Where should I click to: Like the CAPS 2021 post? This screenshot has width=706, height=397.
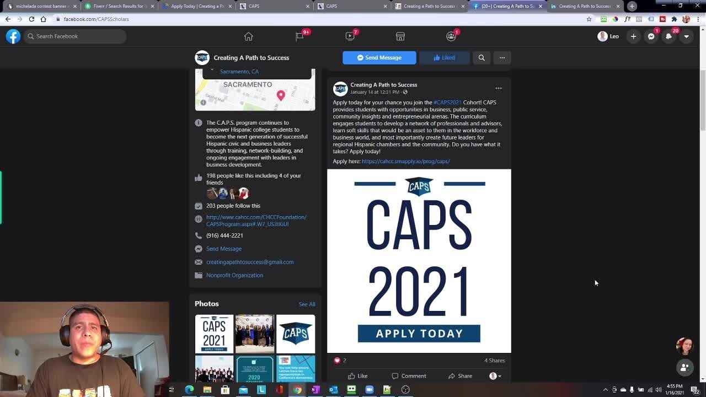(357, 376)
